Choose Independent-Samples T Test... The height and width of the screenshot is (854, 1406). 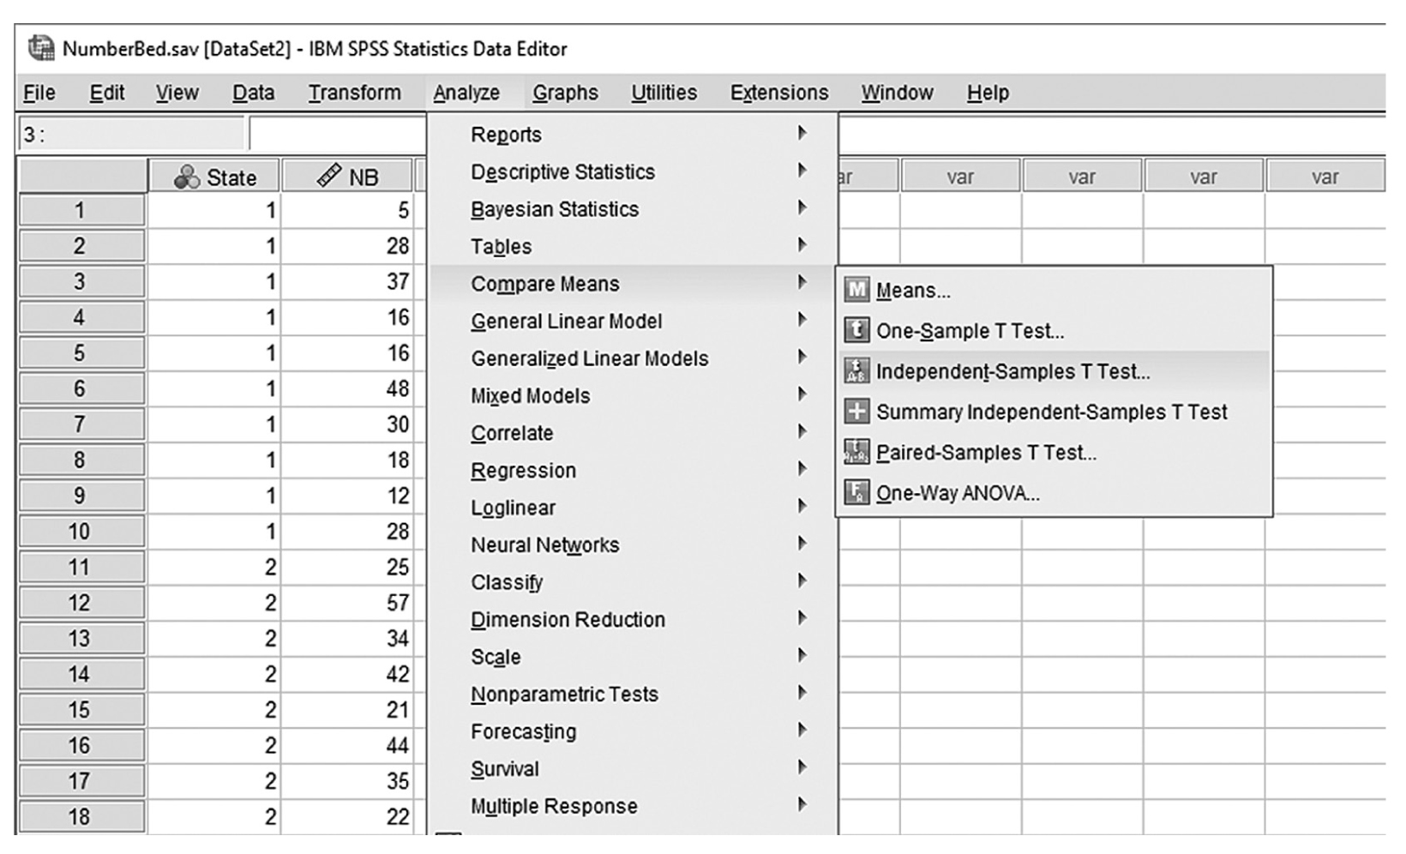pyautogui.click(x=1054, y=371)
